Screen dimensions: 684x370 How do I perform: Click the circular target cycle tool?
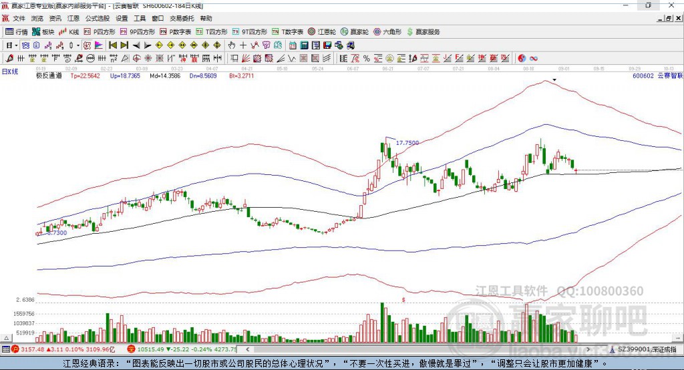[90, 58]
